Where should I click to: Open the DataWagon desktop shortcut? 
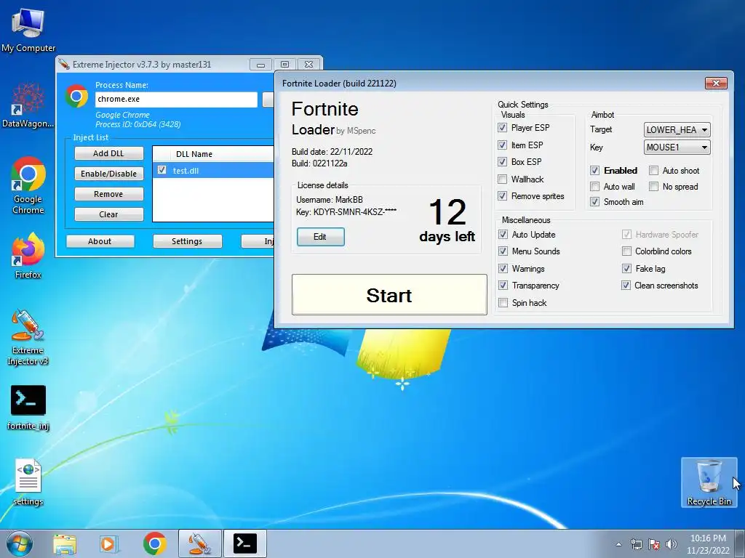(x=28, y=105)
